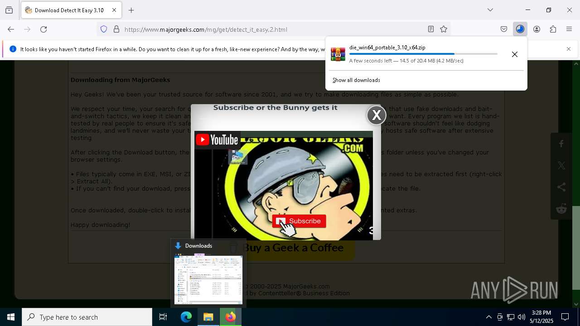Image resolution: width=580 pixels, height=326 pixels.
Task: Open the Downloads window preview thumbnail
Action: pyautogui.click(x=208, y=279)
